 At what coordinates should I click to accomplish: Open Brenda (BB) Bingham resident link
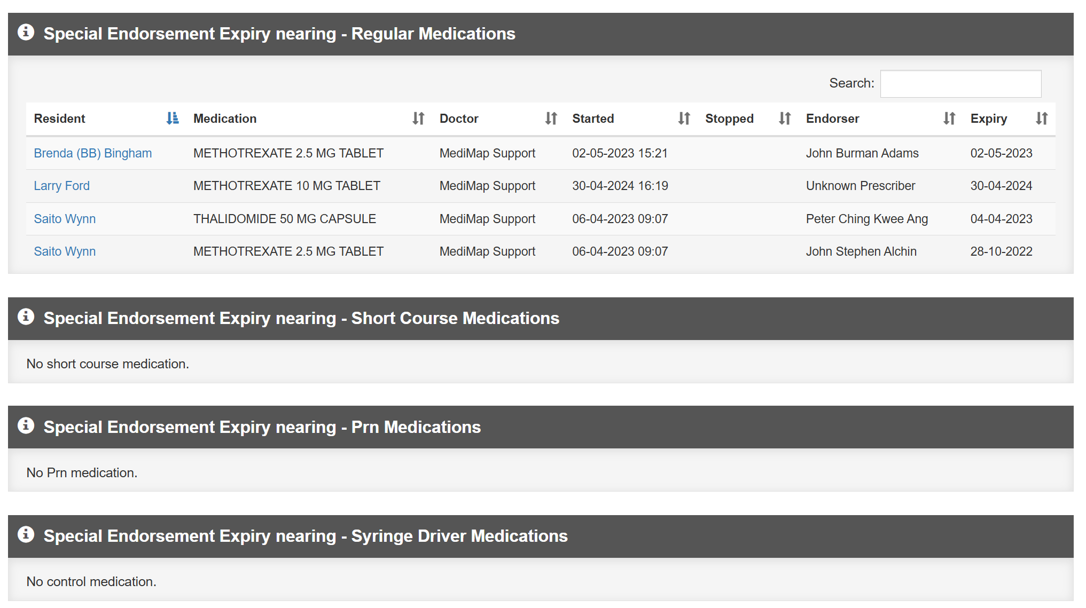(93, 154)
